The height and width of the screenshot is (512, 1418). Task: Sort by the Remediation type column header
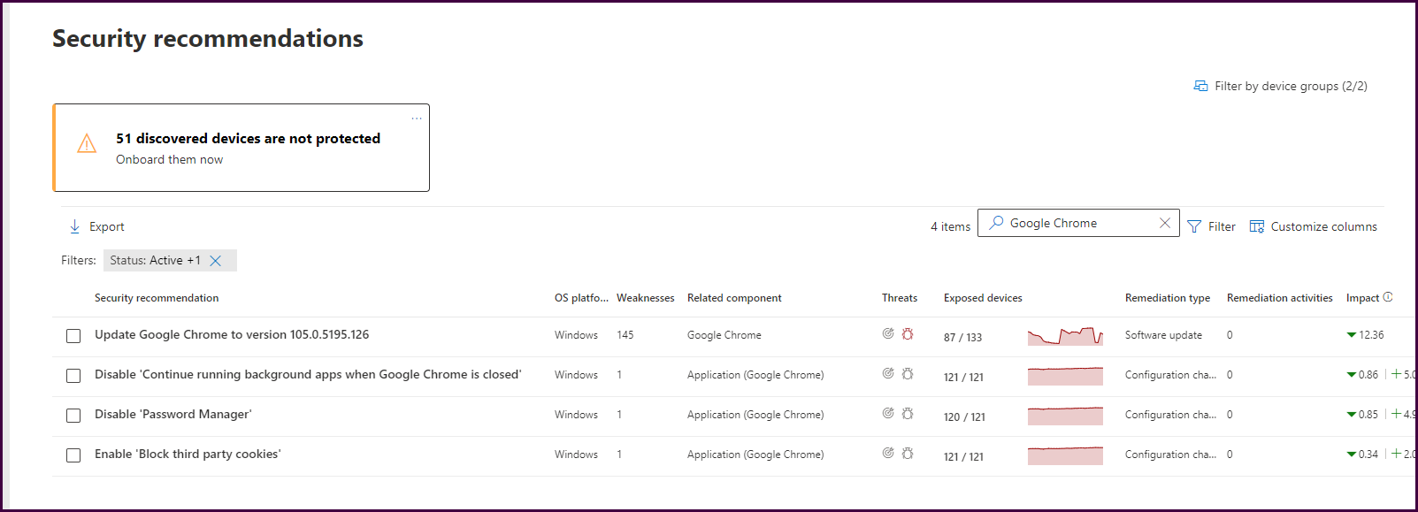click(1167, 298)
